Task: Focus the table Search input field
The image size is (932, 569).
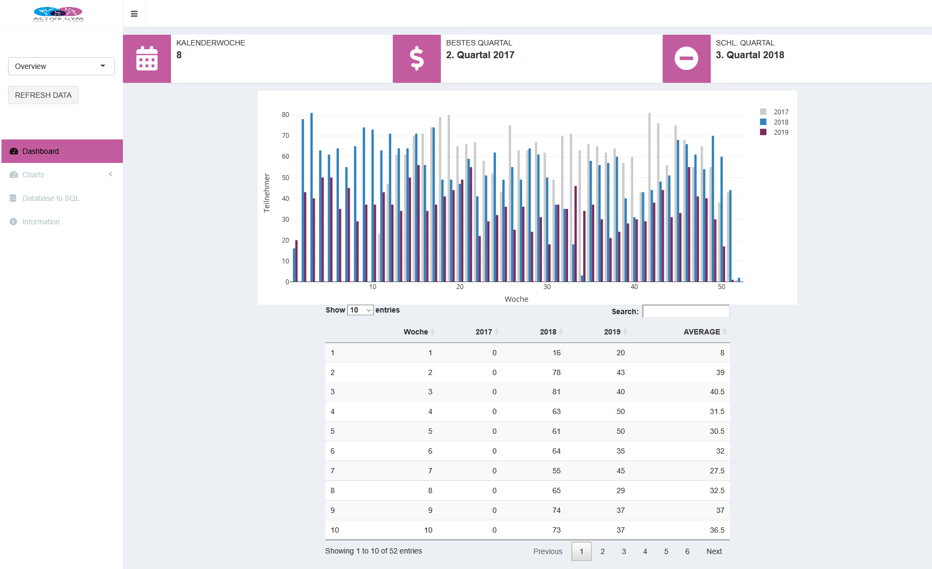Action: [686, 311]
